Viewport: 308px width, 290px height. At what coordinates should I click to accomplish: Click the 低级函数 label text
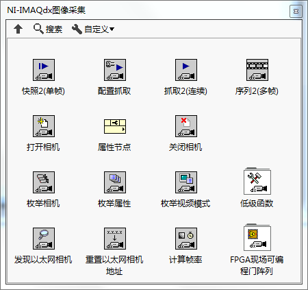pyautogui.click(x=257, y=203)
